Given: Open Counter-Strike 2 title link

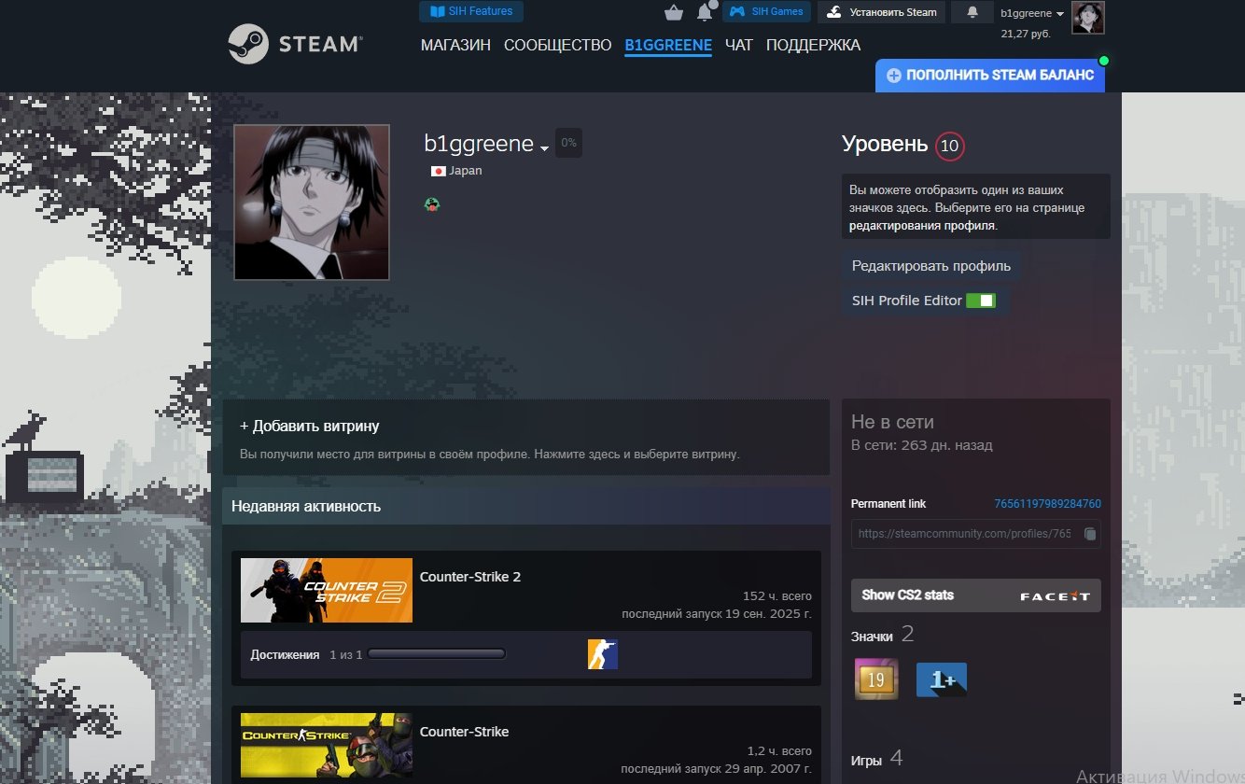Looking at the screenshot, I should [470, 577].
